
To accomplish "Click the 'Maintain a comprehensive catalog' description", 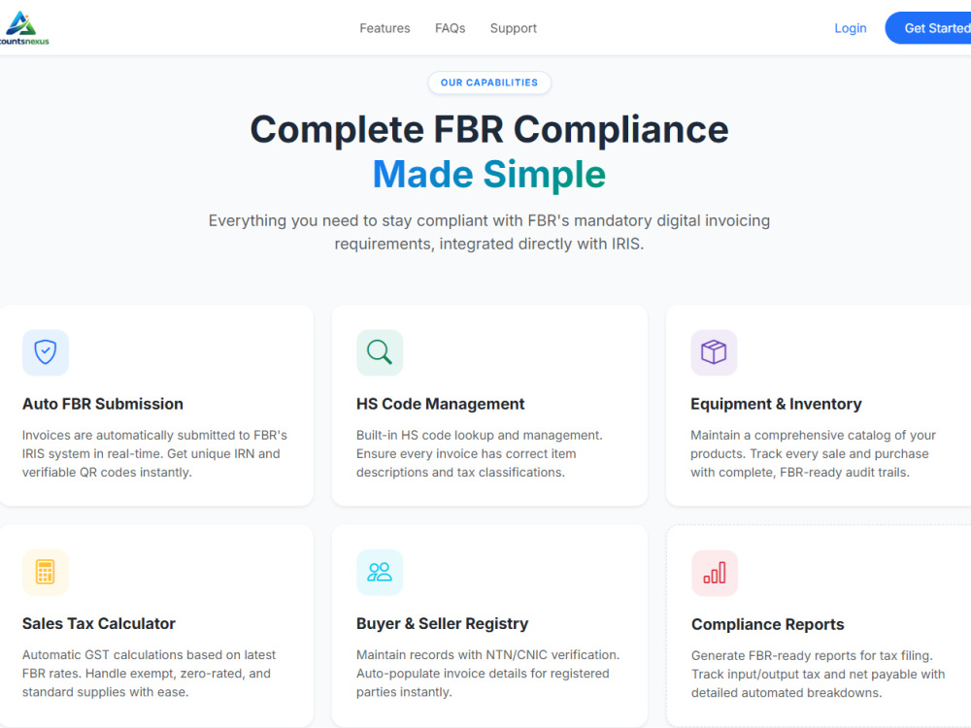I will tap(813, 453).
